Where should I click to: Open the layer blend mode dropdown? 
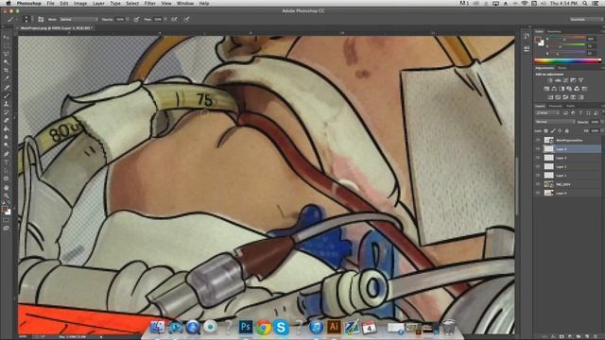click(x=555, y=122)
